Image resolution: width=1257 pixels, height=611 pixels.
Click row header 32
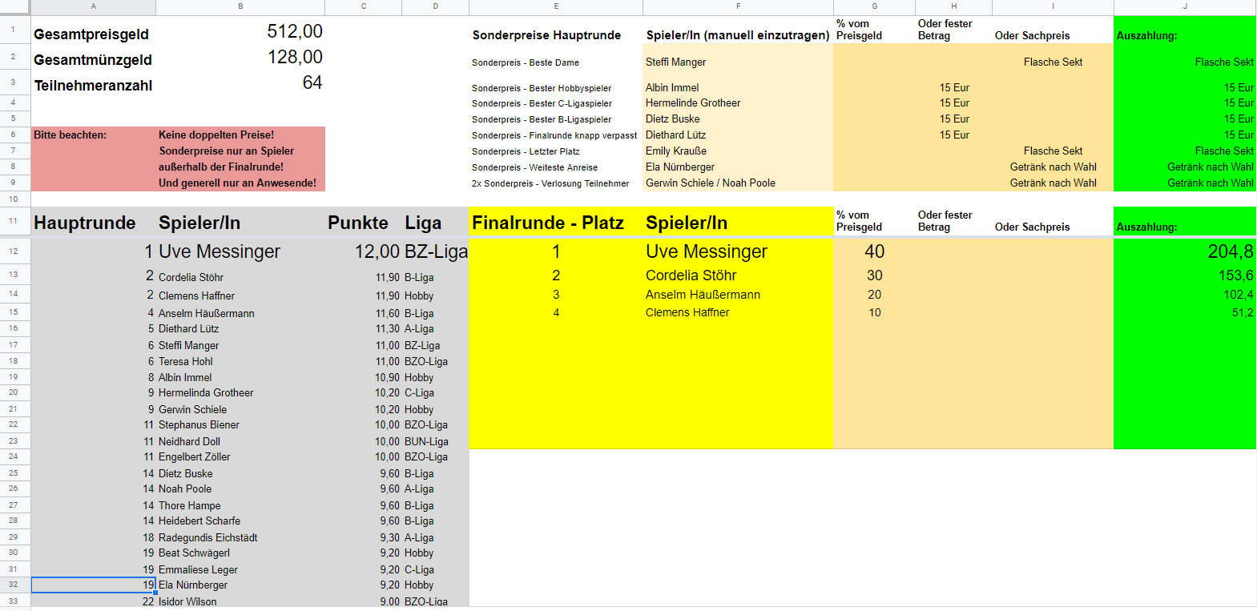[x=14, y=585]
